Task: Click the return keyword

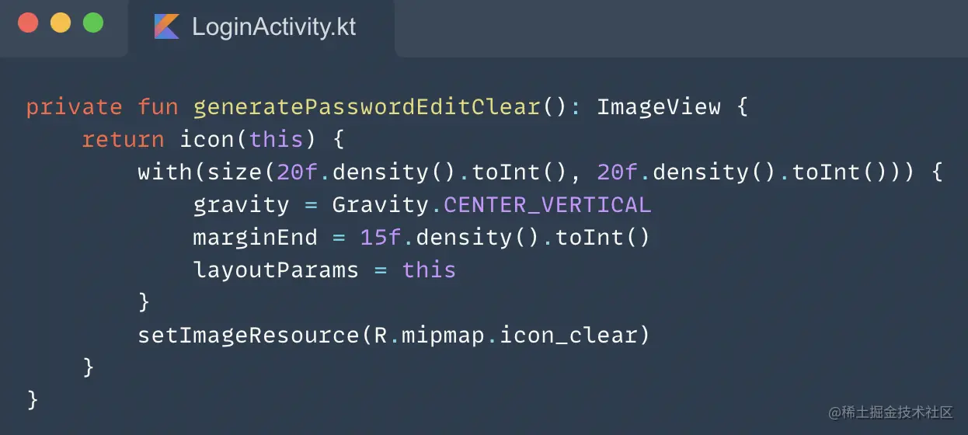Action: click(123, 139)
